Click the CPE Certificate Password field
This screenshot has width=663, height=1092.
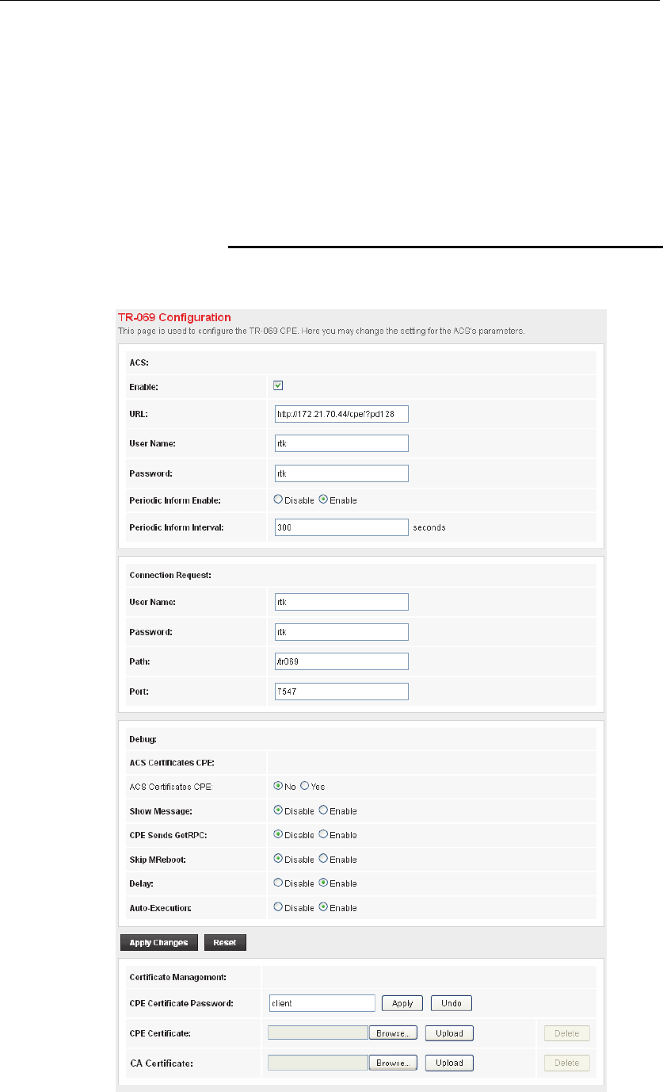tap(322, 1003)
